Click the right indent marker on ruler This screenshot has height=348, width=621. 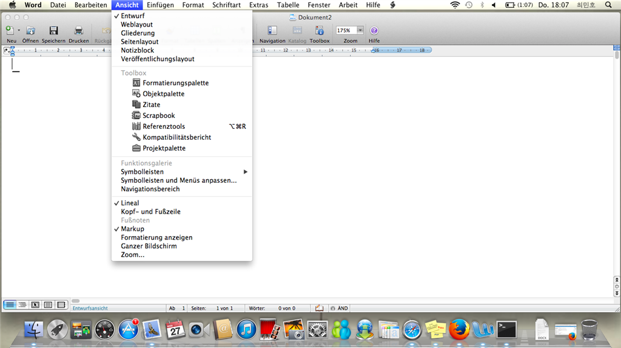pyautogui.click(x=374, y=51)
